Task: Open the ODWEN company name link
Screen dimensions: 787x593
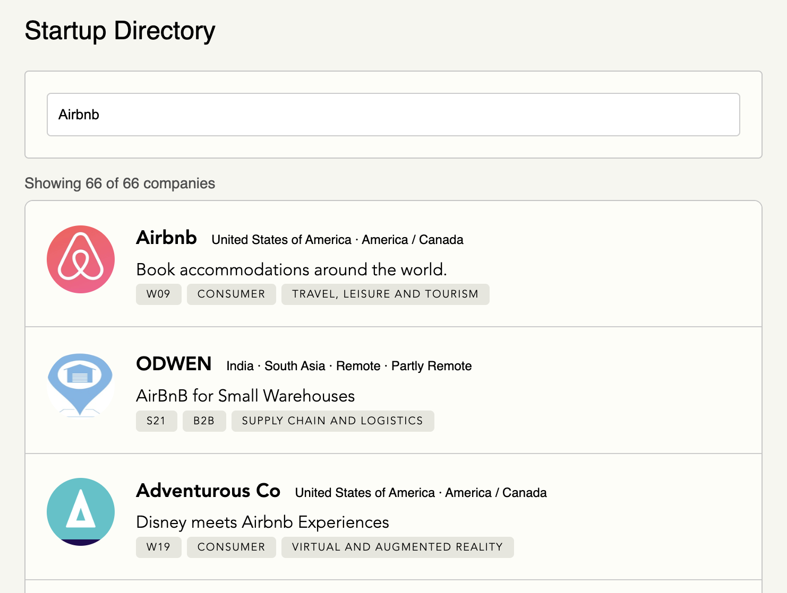Action: (174, 364)
